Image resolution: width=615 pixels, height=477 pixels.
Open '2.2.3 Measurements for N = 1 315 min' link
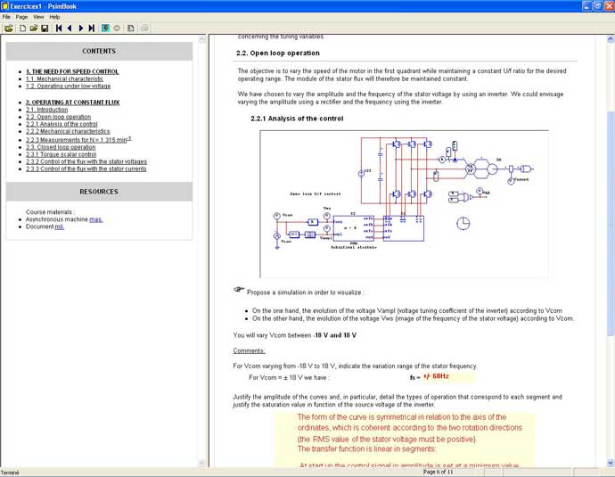pyautogui.click(x=78, y=139)
